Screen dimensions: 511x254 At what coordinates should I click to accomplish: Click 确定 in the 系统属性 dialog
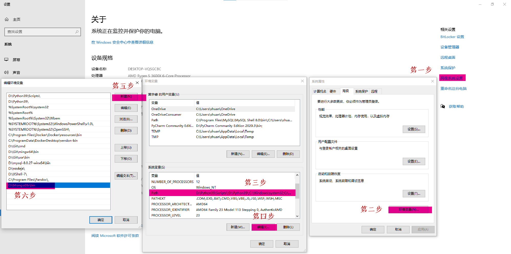[x=373, y=229]
